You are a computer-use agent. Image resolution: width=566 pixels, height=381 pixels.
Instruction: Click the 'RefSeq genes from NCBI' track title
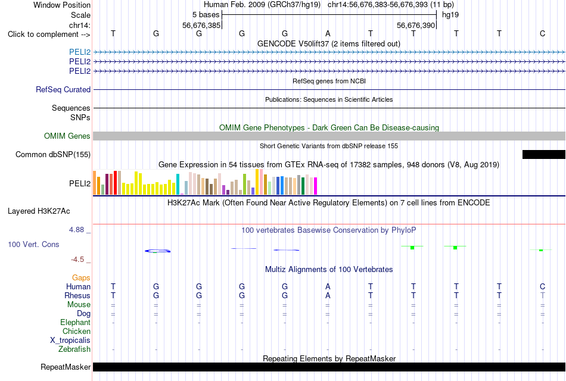pos(329,81)
